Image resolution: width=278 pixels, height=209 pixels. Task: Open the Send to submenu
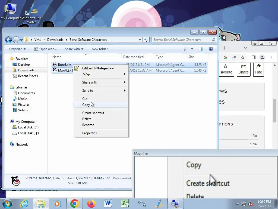pyautogui.click(x=101, y=91)
